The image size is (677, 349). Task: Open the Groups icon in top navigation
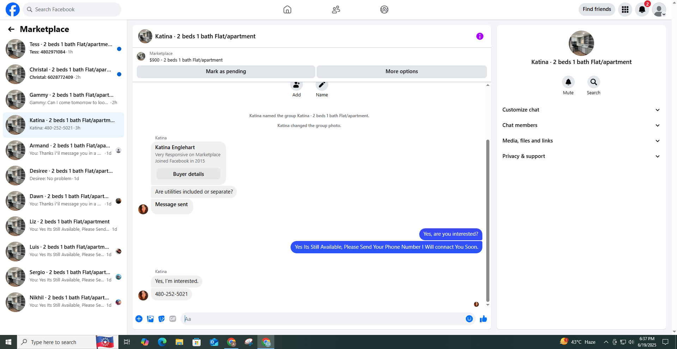[x=384, y=9]
